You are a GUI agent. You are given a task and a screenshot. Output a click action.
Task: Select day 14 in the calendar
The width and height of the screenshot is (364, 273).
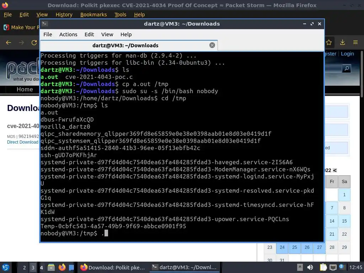[x=332, y=221]
